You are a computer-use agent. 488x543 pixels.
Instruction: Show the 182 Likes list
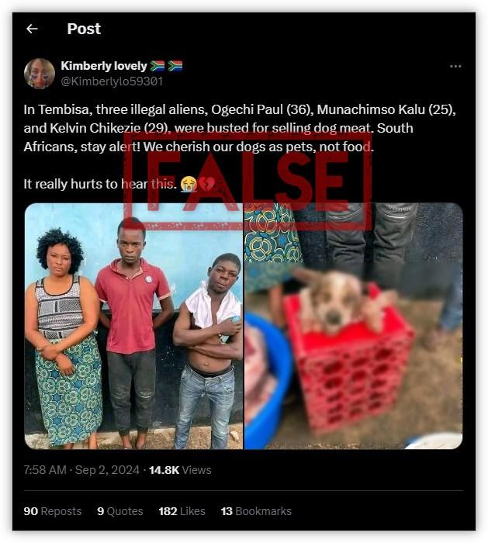pos(182,511)
